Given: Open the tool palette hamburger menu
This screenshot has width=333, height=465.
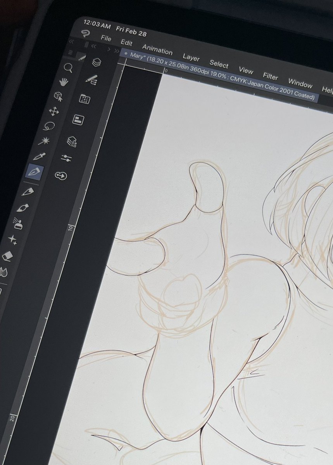Looking at the screenshot, I should point(70,53).
